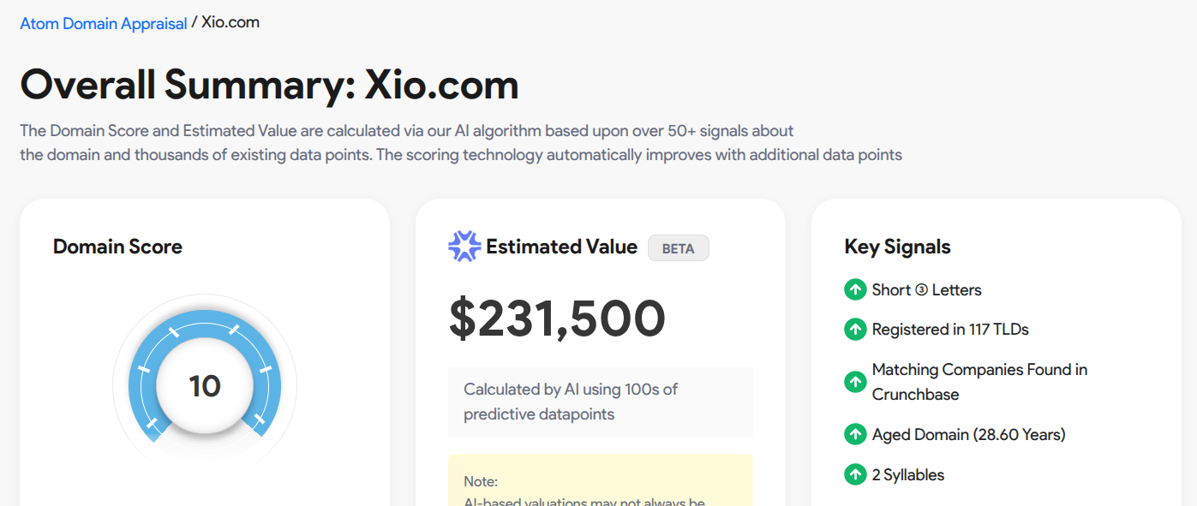Click green arrow beside Aged Domain signal

tap(855, 434)
